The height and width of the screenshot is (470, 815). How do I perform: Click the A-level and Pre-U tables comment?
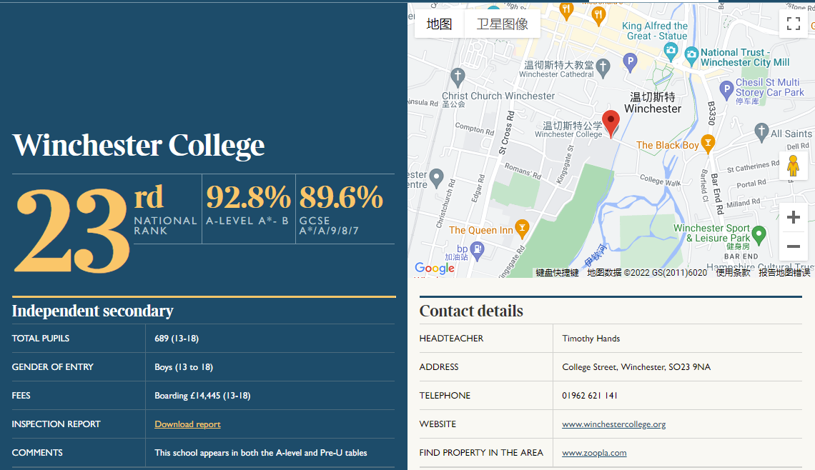(x=260, y=453)
